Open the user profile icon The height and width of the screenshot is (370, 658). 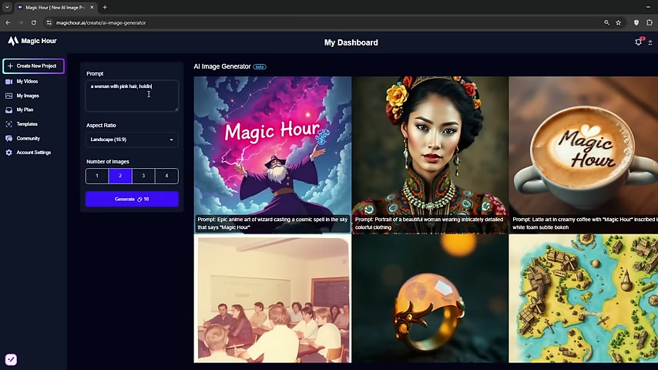[x=650, y=42]
